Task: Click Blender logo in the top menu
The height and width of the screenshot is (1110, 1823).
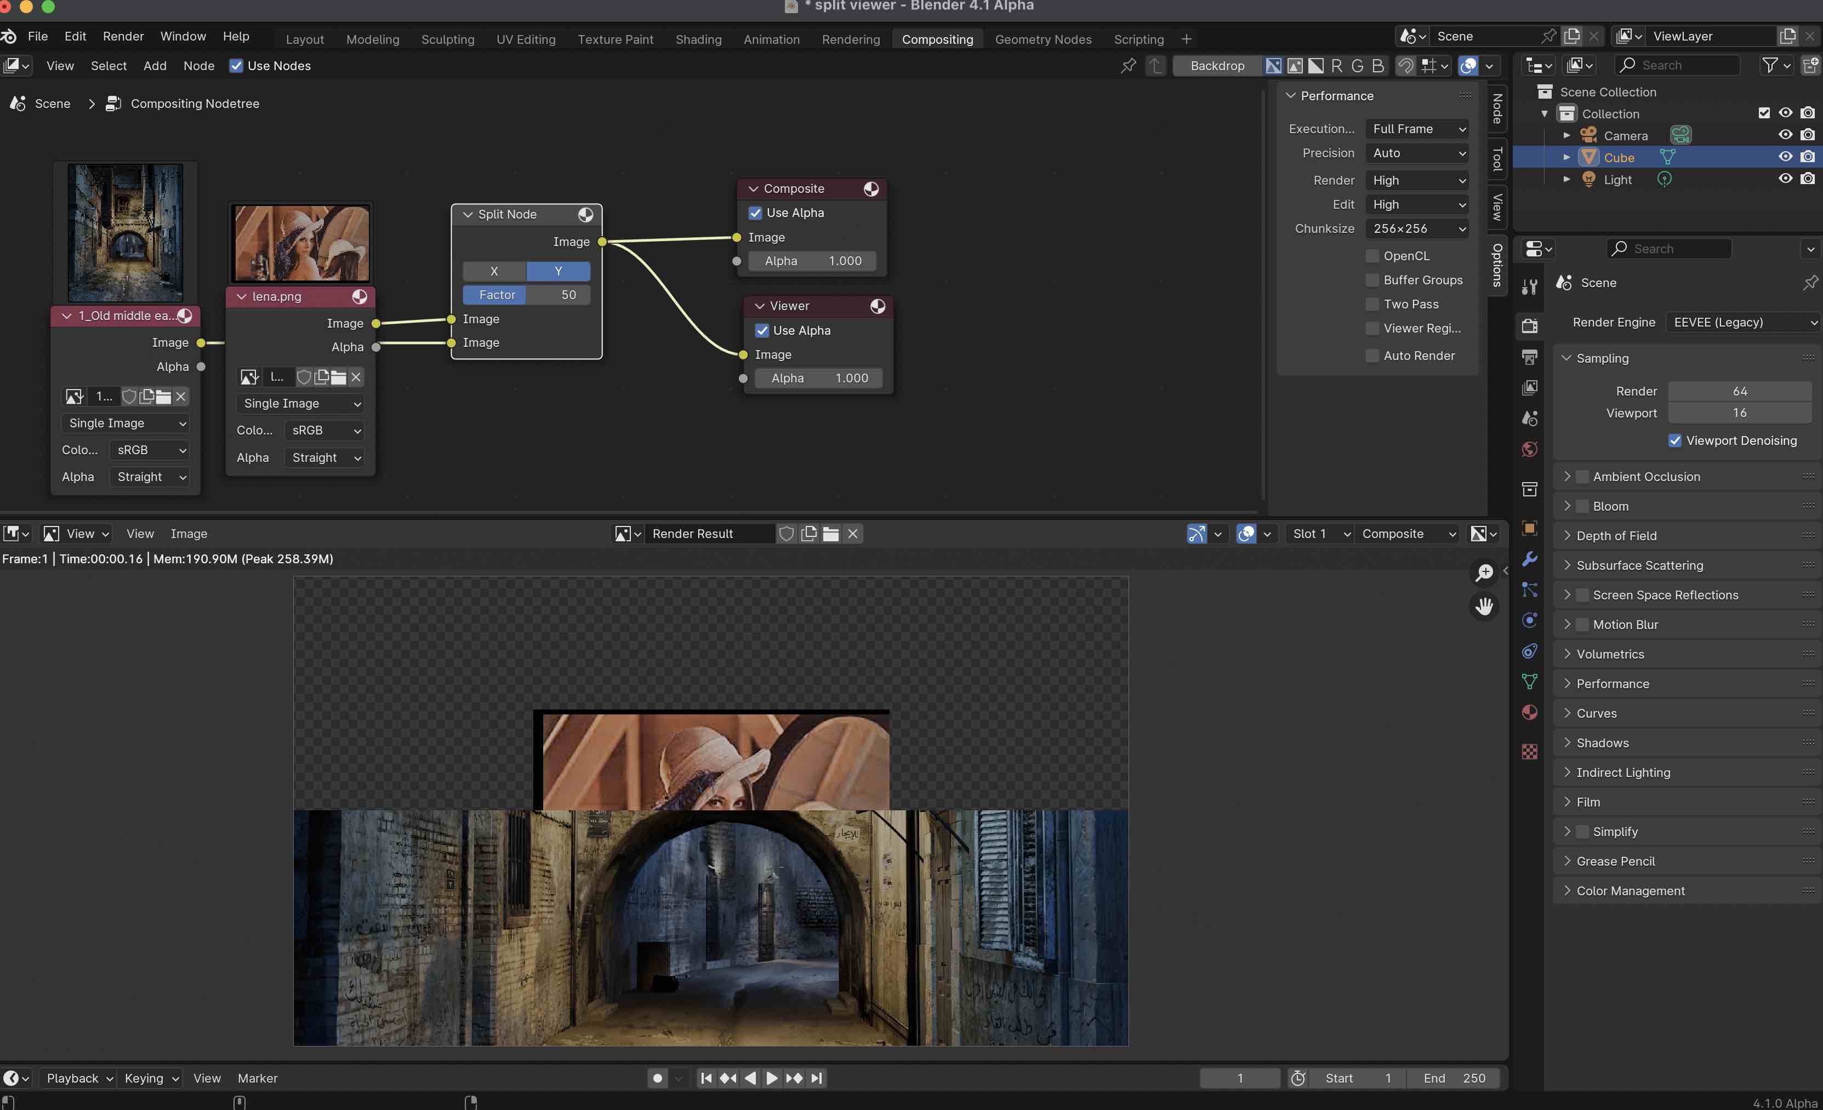Action: tap(9, 36)
